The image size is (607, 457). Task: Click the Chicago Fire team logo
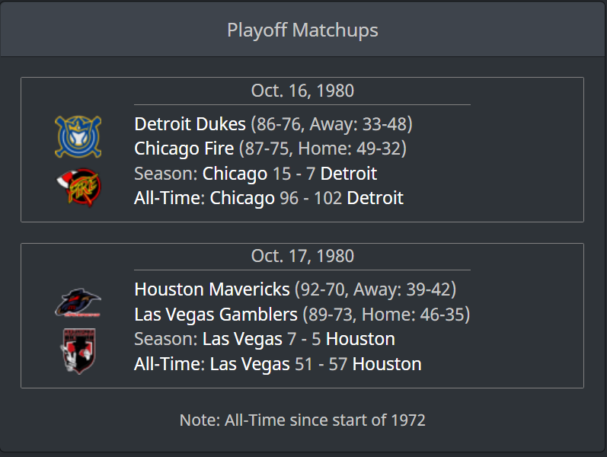click(78, 186)
